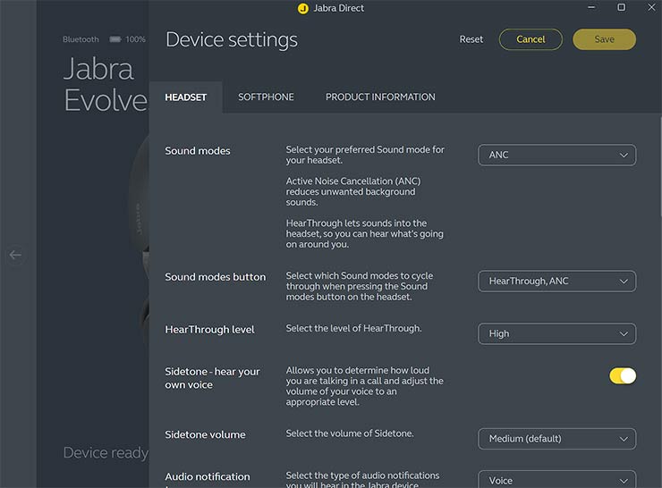662x488 pixels.
Task: Click the battery level icon
Action: coord(115,39)
